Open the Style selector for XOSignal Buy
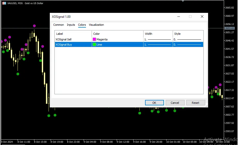This screenshot has height=145, width=238. pos(188,45)
